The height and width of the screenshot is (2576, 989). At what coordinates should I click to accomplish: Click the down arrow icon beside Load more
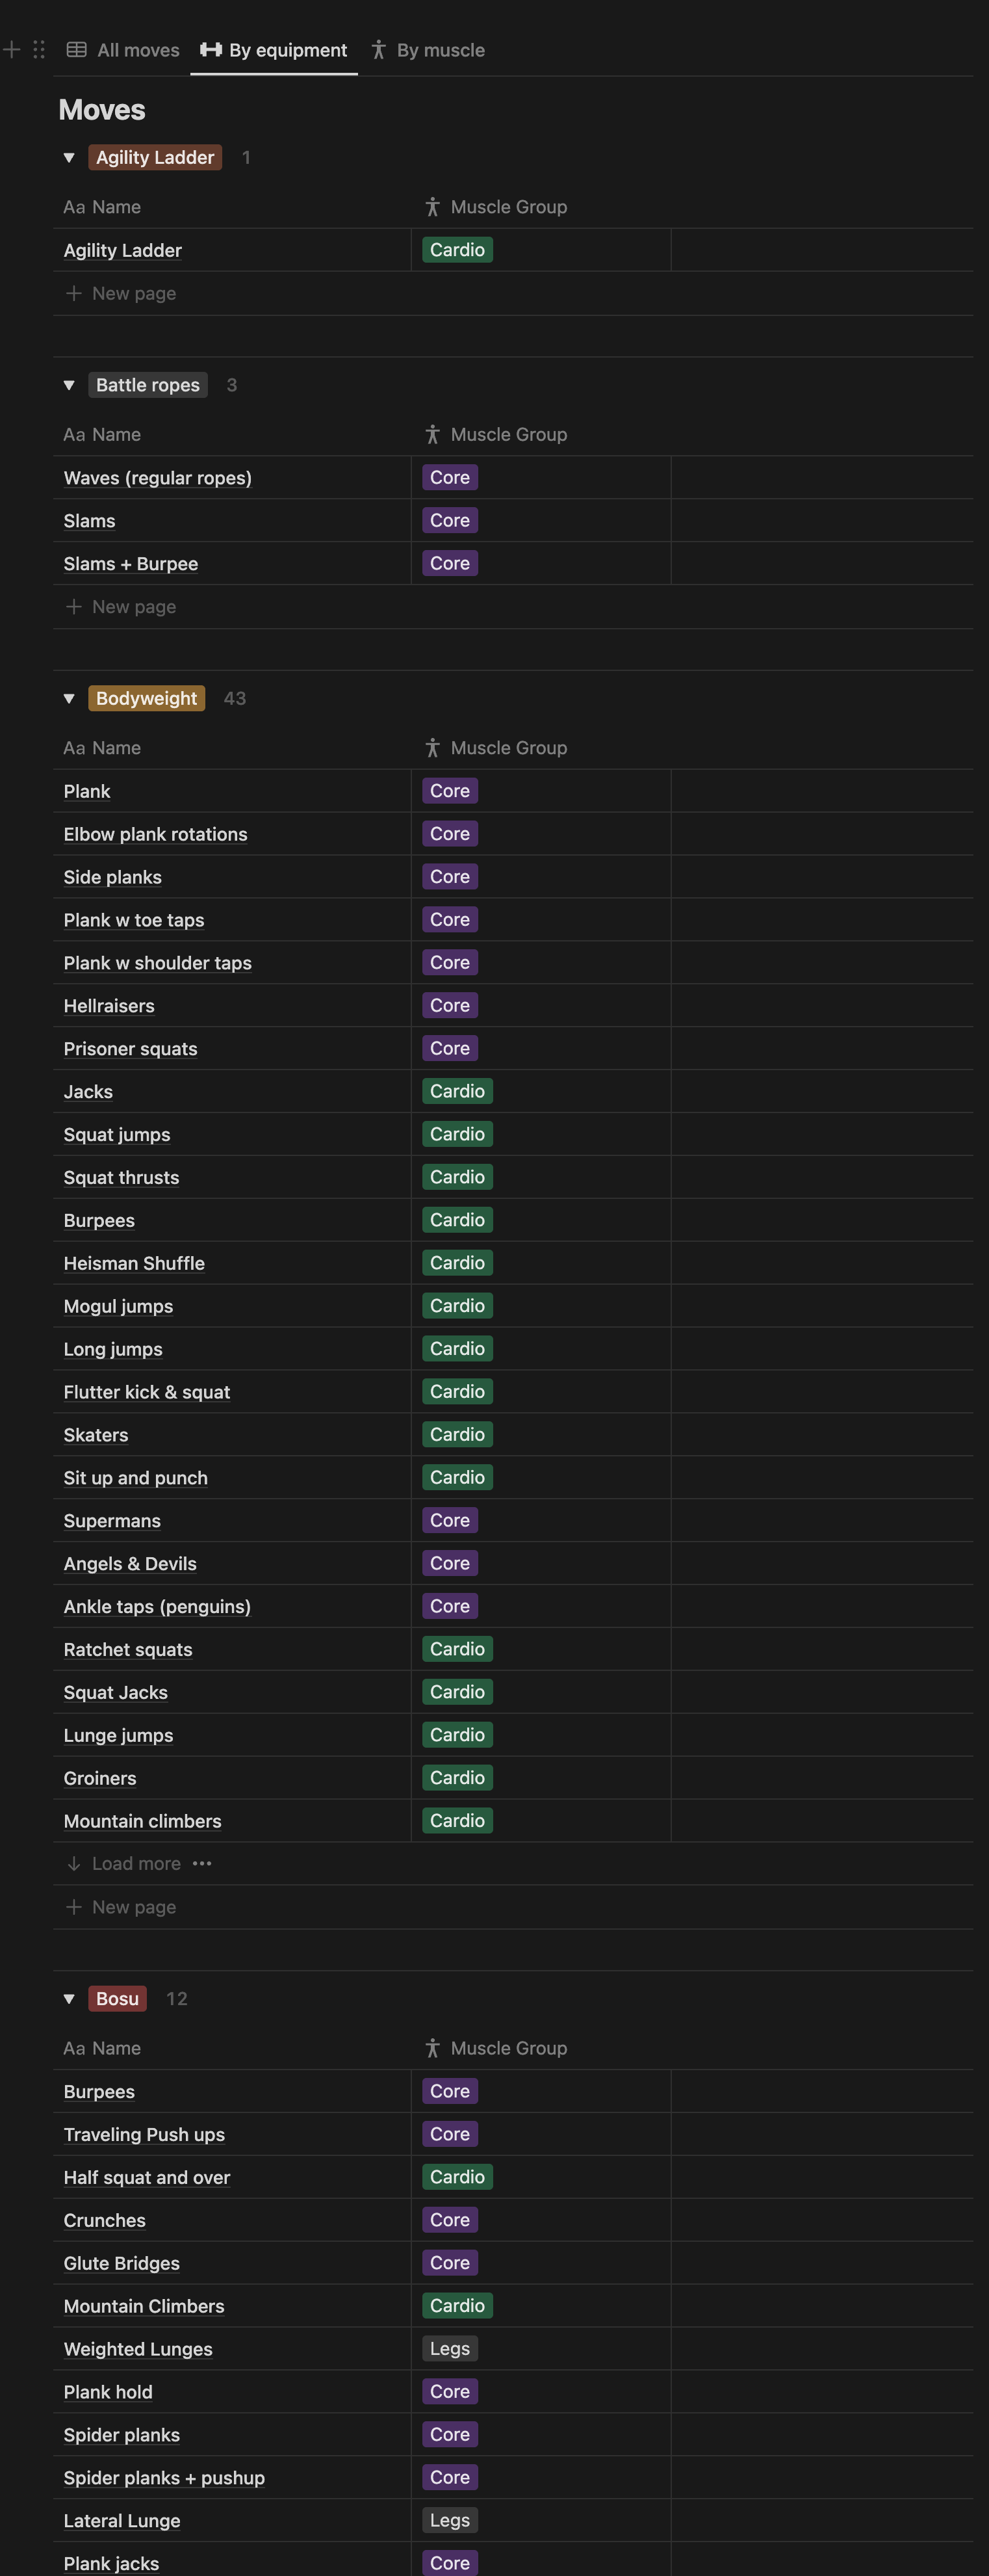click(x=74, y=1863)
